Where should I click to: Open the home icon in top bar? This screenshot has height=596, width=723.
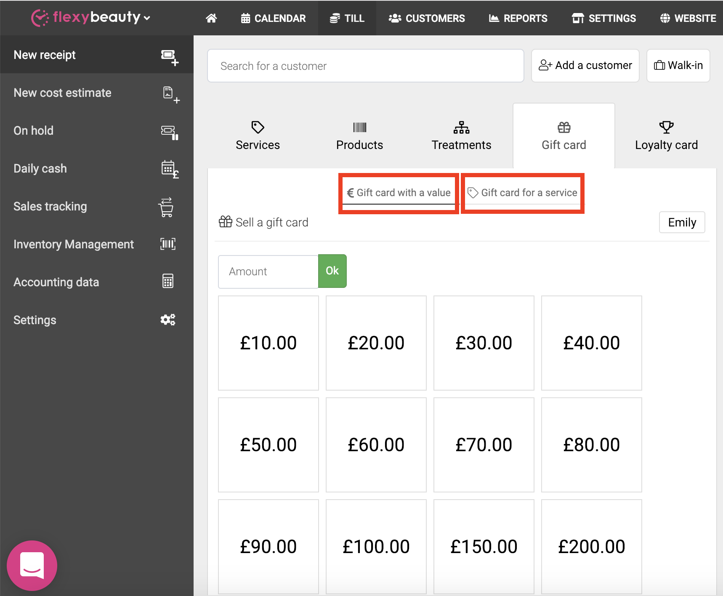211,18
